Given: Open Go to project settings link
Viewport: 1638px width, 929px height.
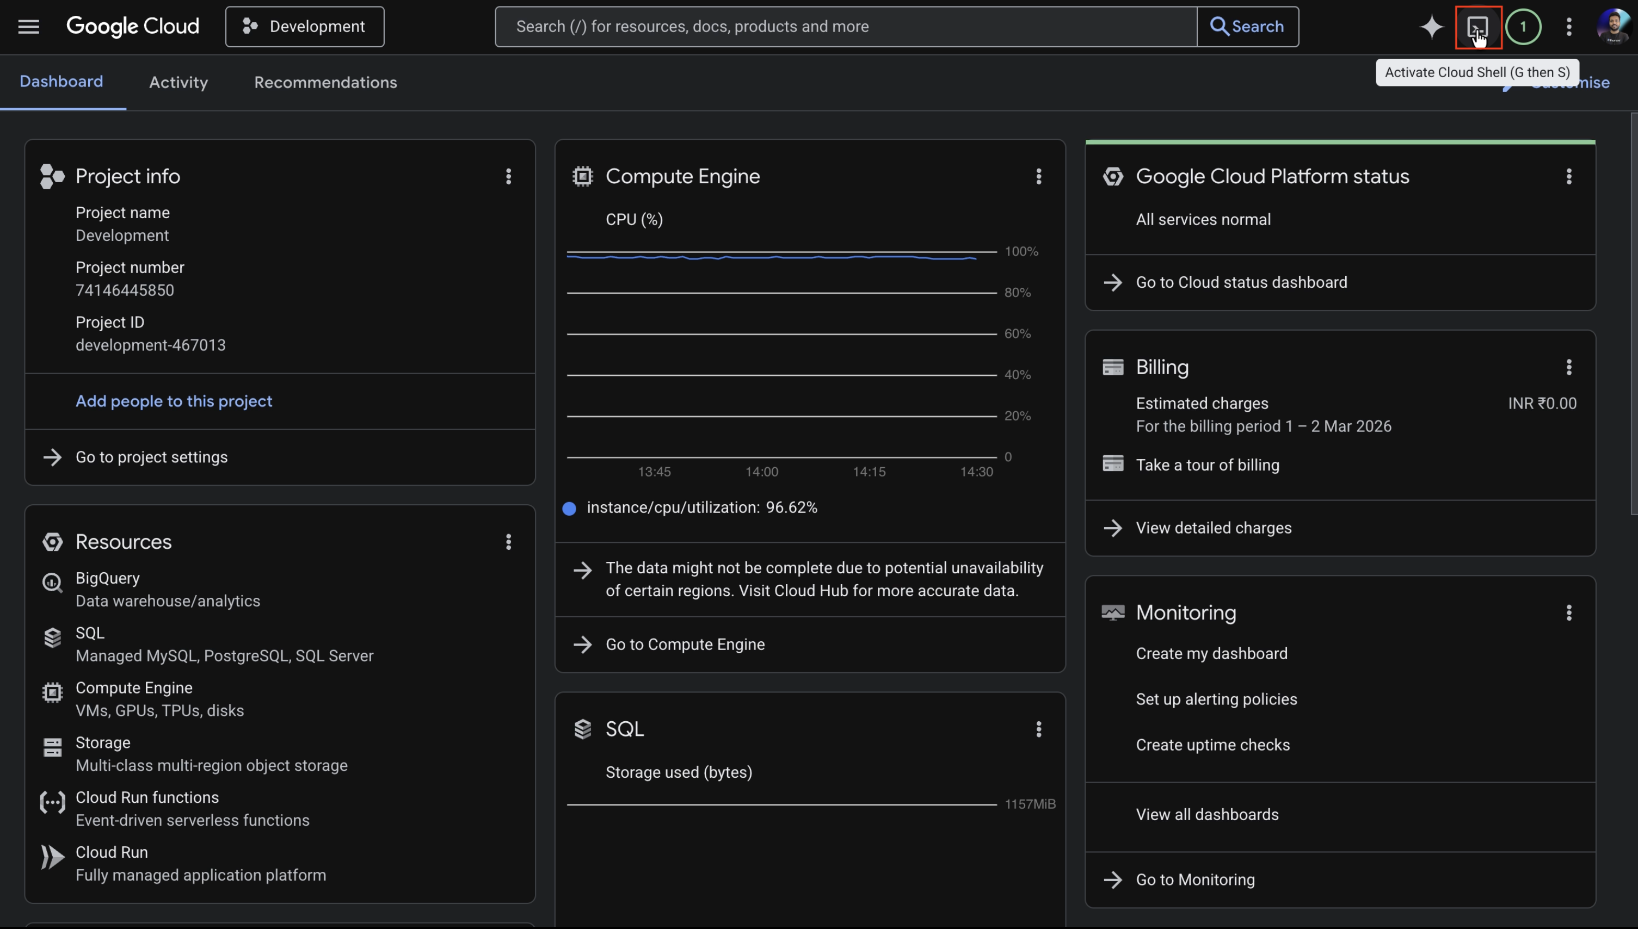Looking at the screenshot, I should [x=151, y=457].
